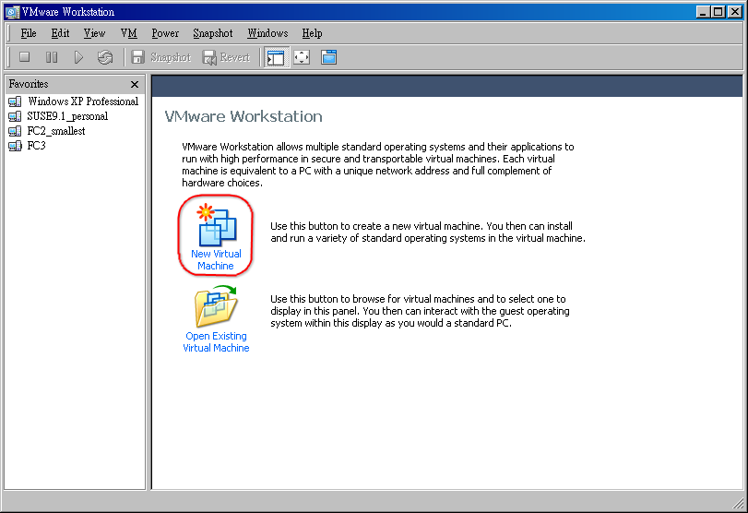Close the Favorites panel
This screenshot has height=513, width=748.
pos(135,84)
